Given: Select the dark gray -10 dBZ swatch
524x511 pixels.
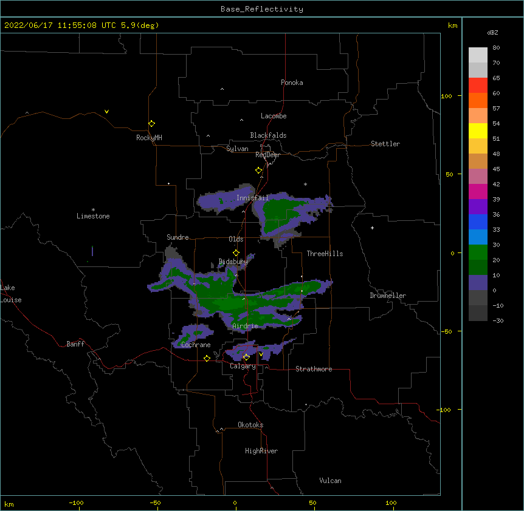Looking at the screenshot, I should point(478,313).
